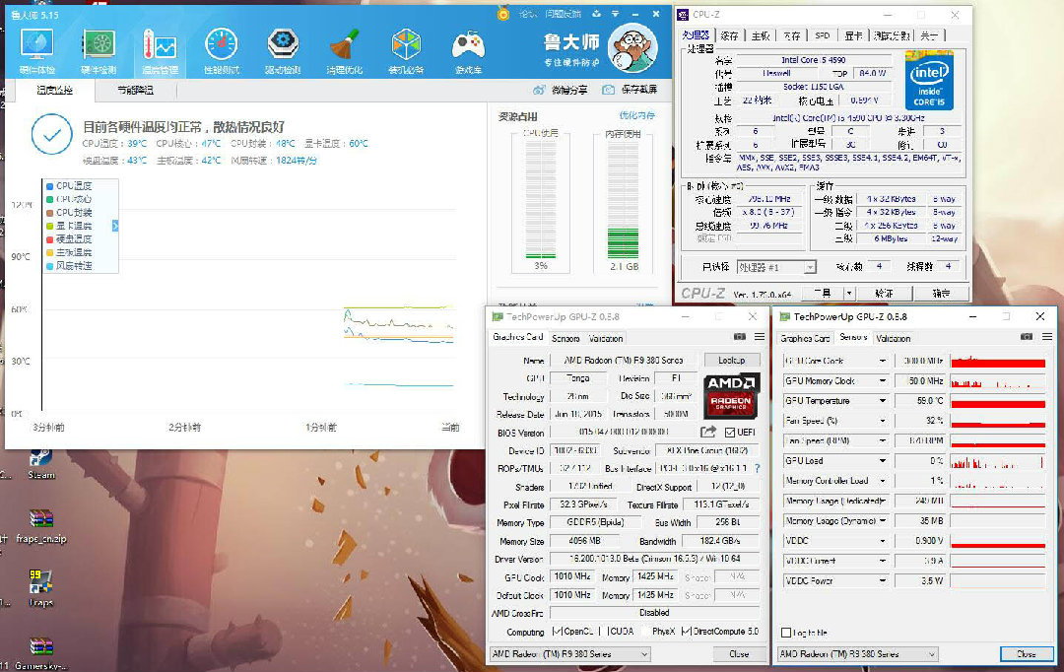This screenshot has width=1064, height=672.
Task: Toggle the UEFI checkbox in GPU-Z
Action: click(x=730, y=433)
